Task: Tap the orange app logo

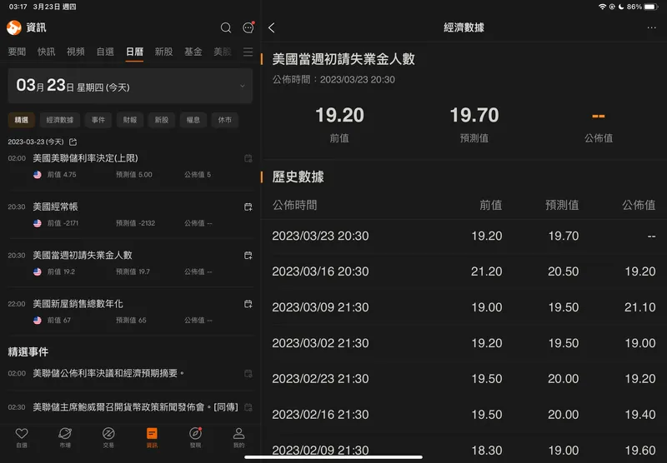Action: [14, 27]
